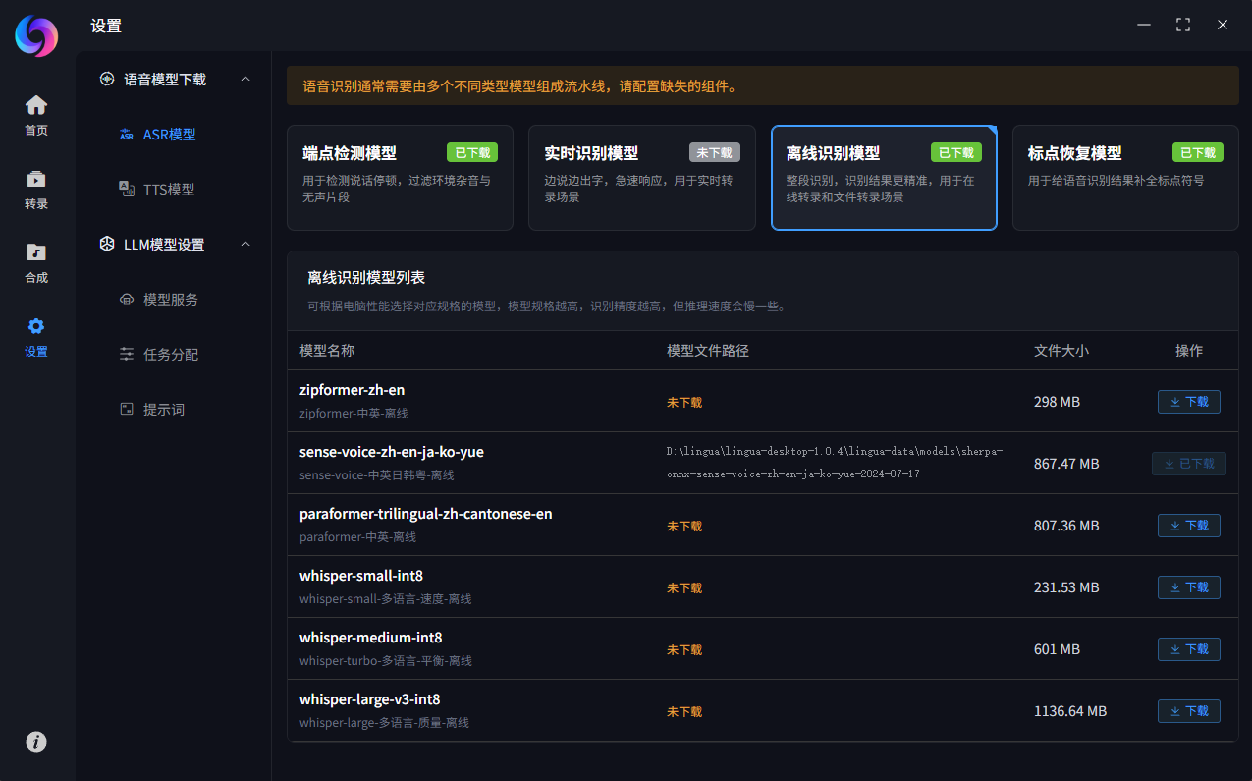Viewport: 1252px width, 781px height.
Task: Click the 1136.64 MB file size
Action: click(1070, 711)
